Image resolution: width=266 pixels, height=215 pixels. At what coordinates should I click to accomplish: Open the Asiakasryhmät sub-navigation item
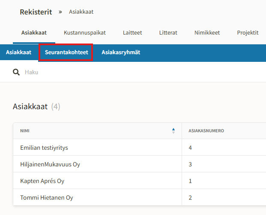point(121,52)
